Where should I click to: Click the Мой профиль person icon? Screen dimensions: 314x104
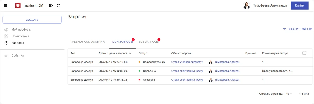7,30
